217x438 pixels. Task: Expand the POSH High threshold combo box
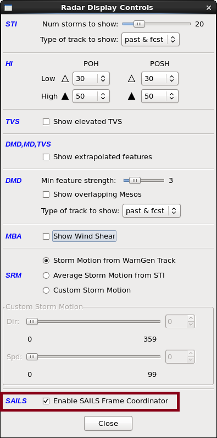pyautogui.click(x=160, y=96)
